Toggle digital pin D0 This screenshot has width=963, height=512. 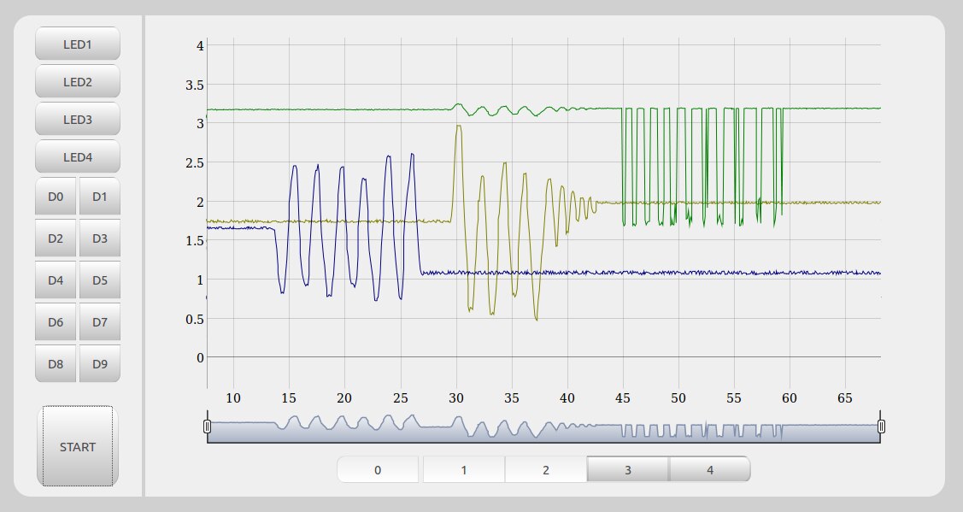(x=56, y=196)
